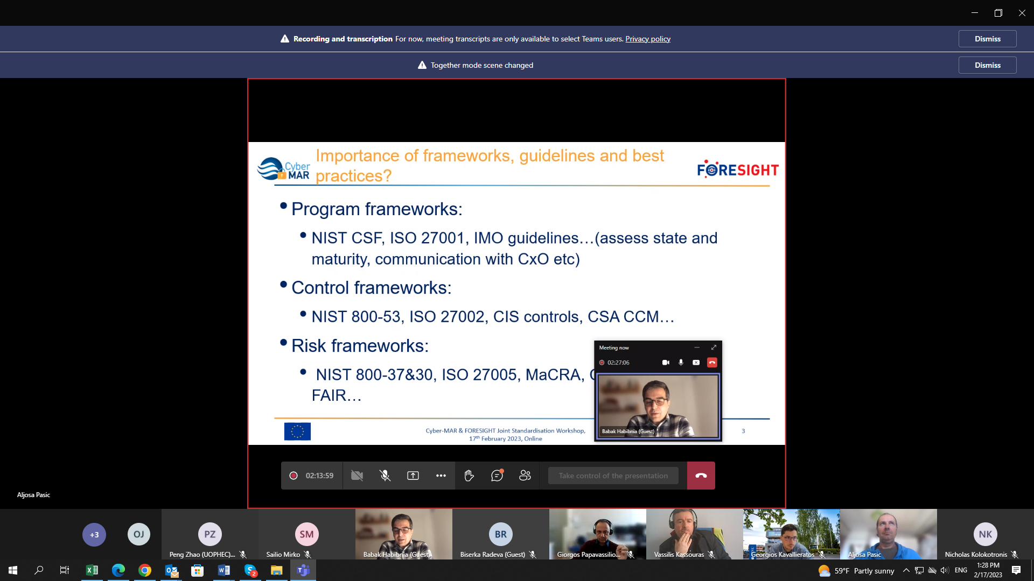Click the share content icon
This screenshot has height=581, width=1034.
click(413, 476)
